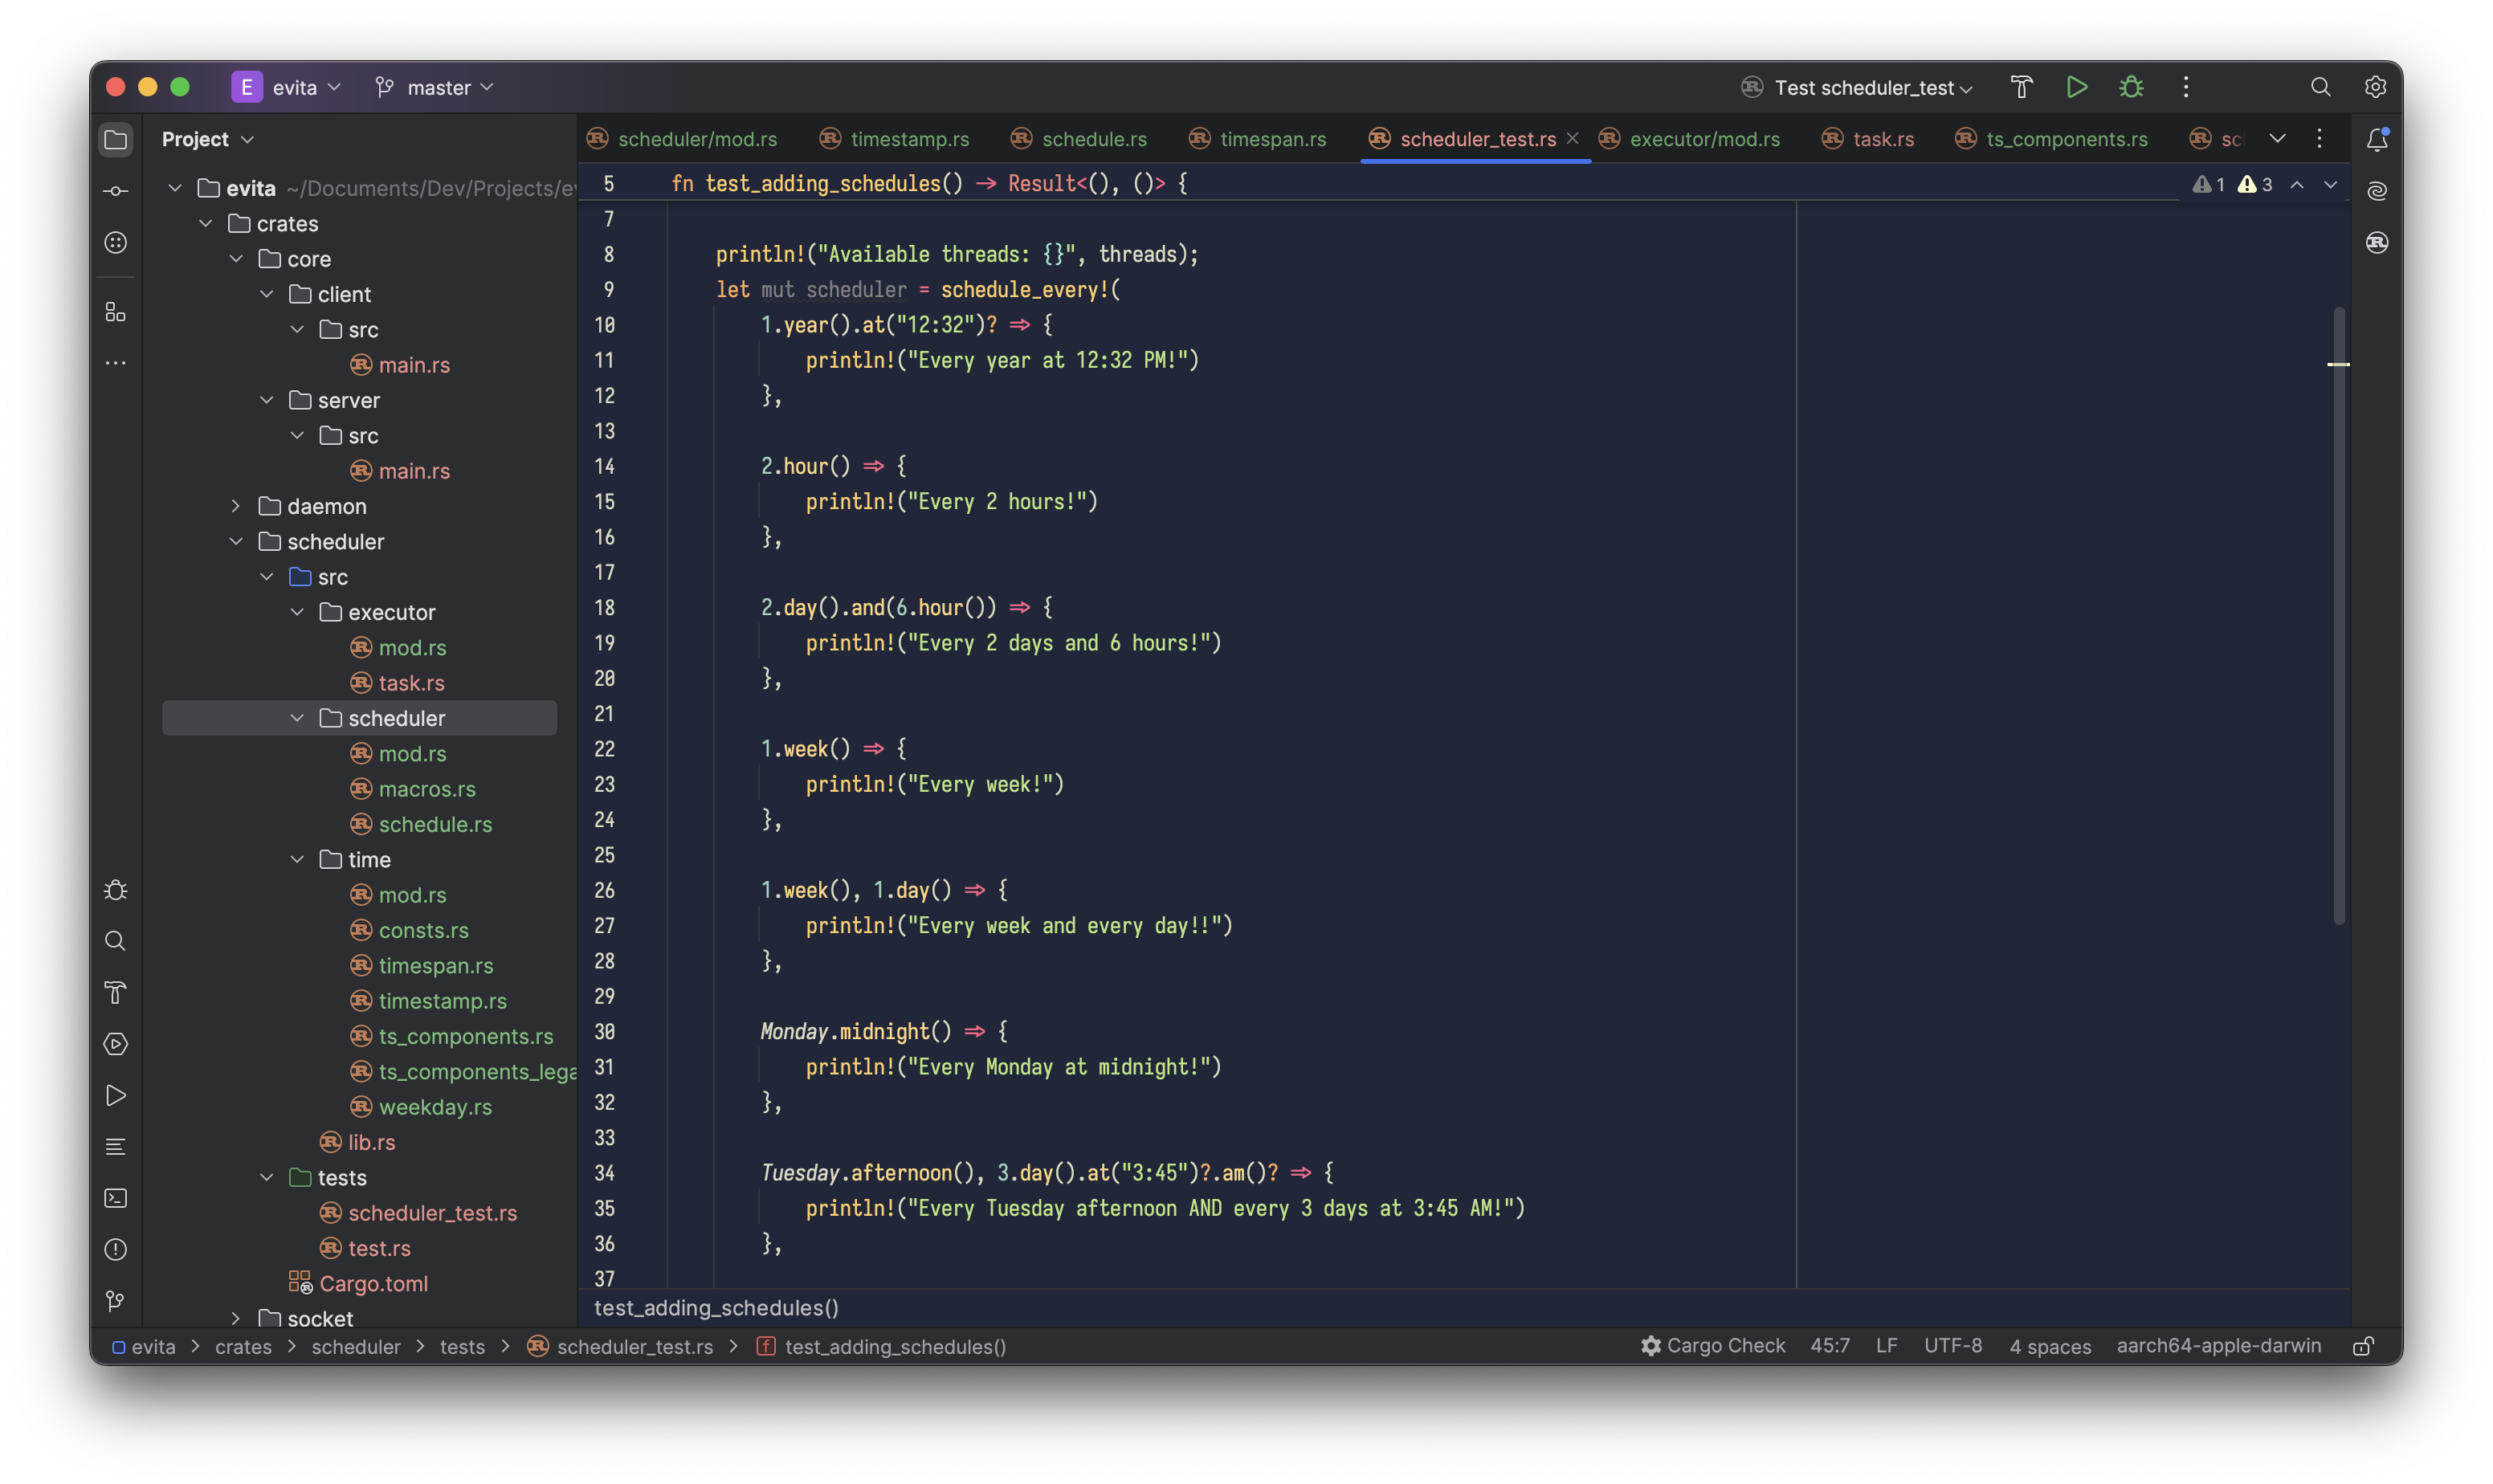This screenshot has width=2493, height=1484.
Task: Open More tool windows ellipsis
Action: coord(116,363)
